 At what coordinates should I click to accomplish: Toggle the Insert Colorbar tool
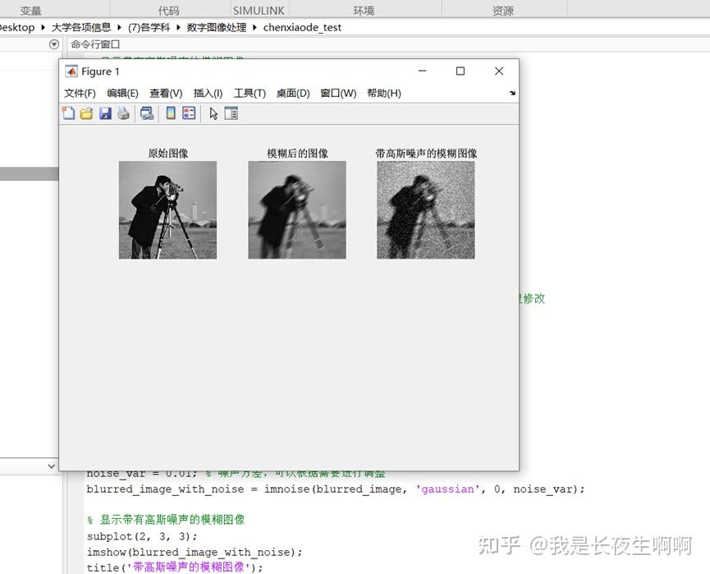point(172,113)
